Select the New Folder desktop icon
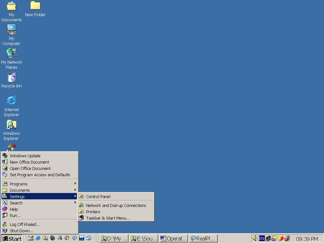 (35, 9)
